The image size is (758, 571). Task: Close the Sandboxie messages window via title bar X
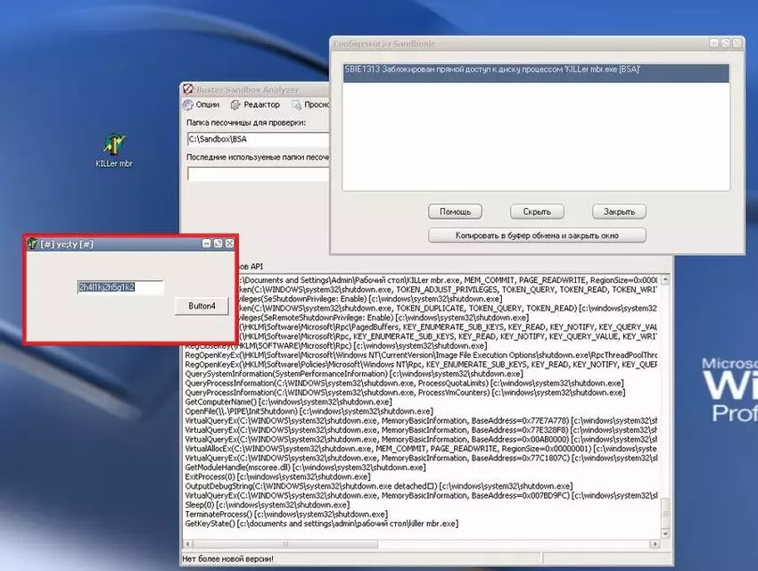click(737, 43)
